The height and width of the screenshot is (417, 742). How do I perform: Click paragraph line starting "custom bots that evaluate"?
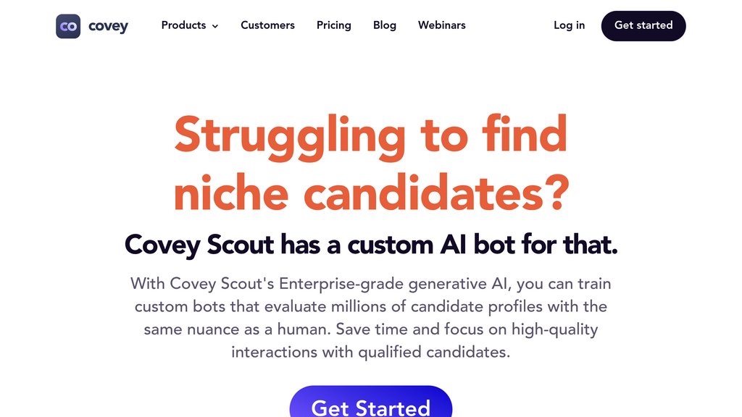click(x=371, y=306)
